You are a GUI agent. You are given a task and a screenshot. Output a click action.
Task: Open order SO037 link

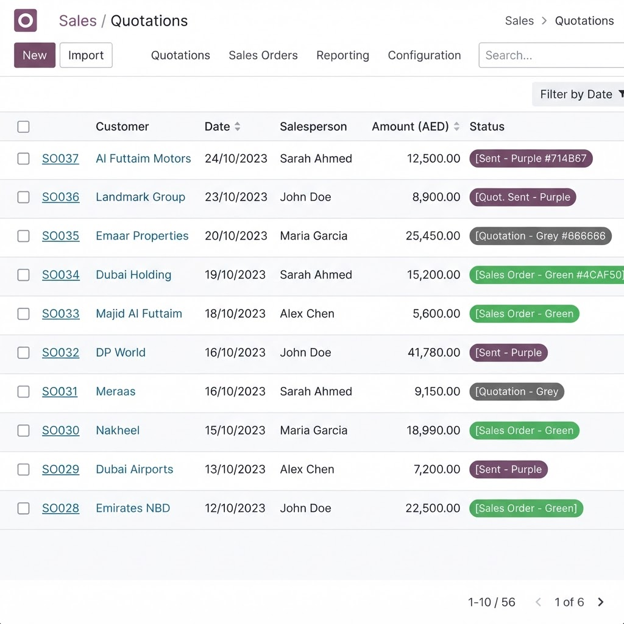pos(60,158)
